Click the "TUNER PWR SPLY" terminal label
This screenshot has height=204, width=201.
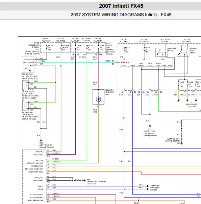(35, 172)
